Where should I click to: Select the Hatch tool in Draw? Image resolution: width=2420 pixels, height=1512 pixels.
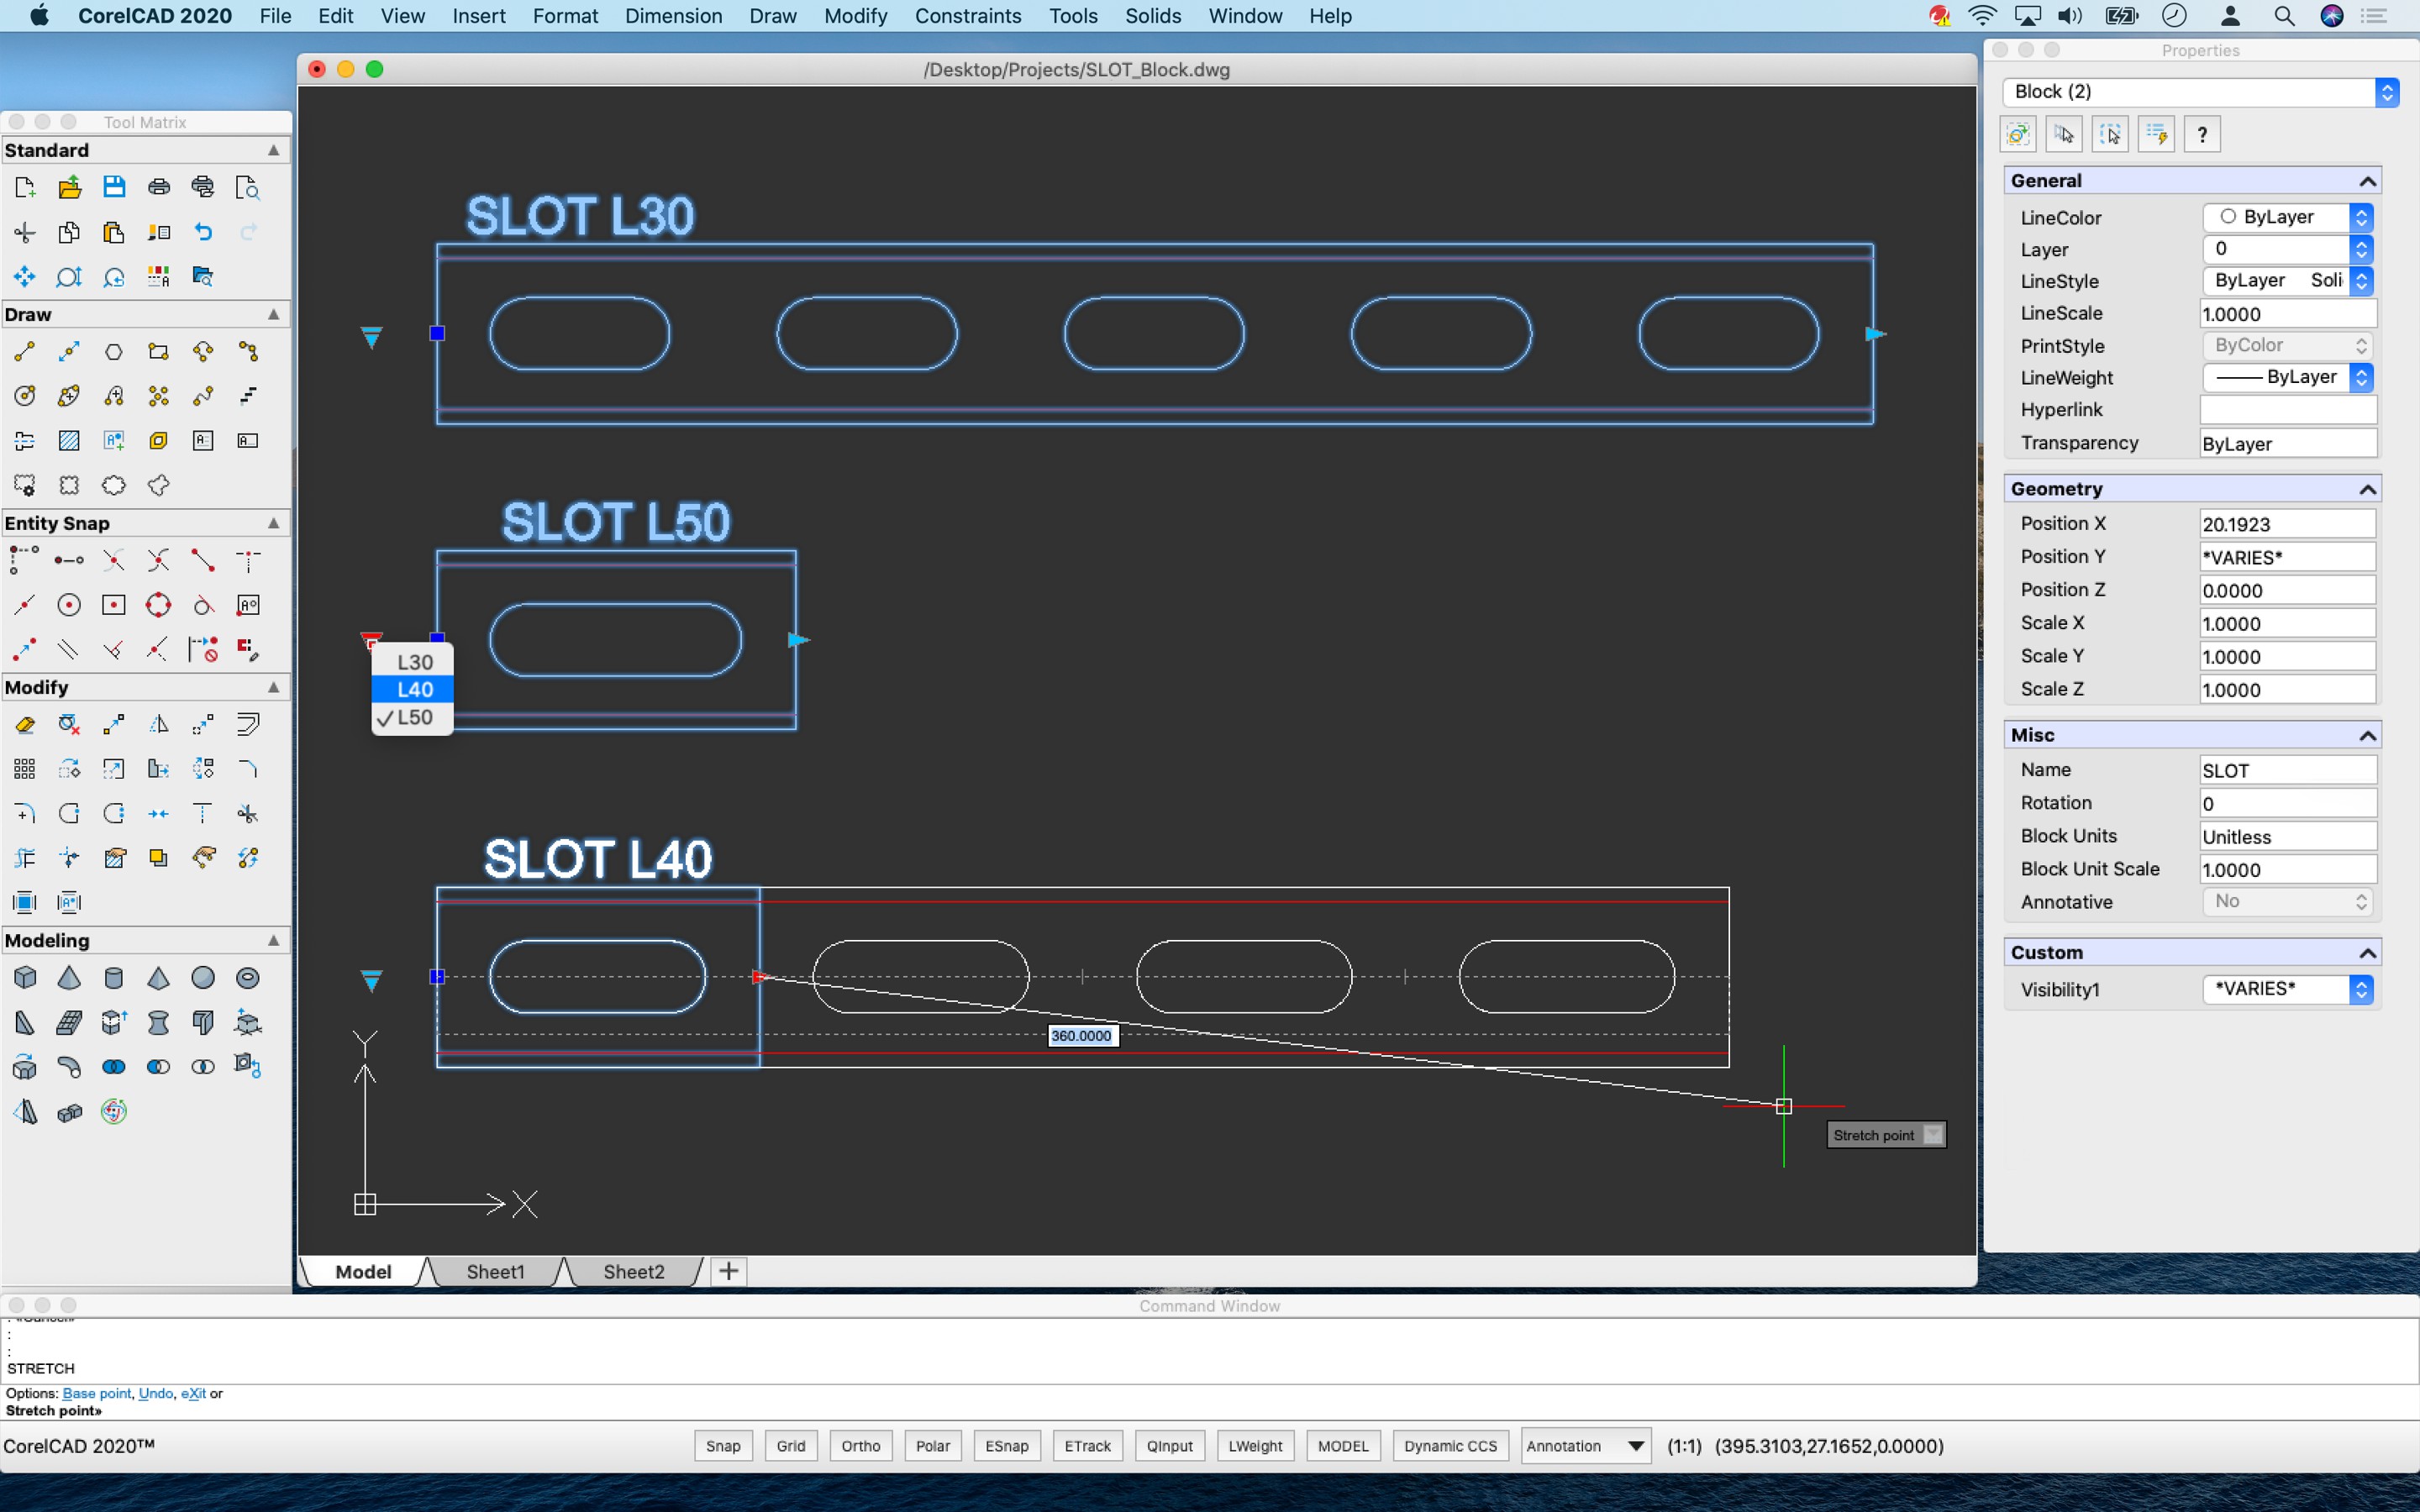pyautogui.click(x=69, y=440)
